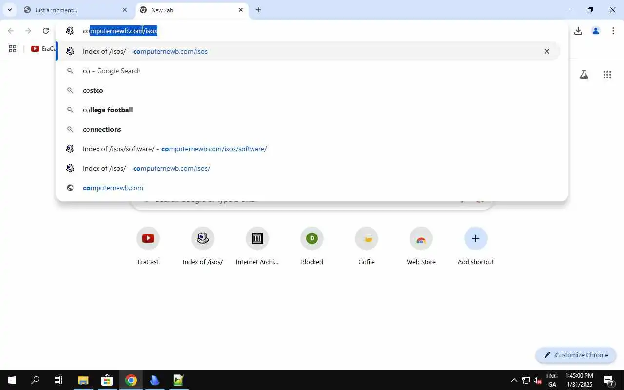Open the bookmarks apps grid icon

click(x=13, y=49)
